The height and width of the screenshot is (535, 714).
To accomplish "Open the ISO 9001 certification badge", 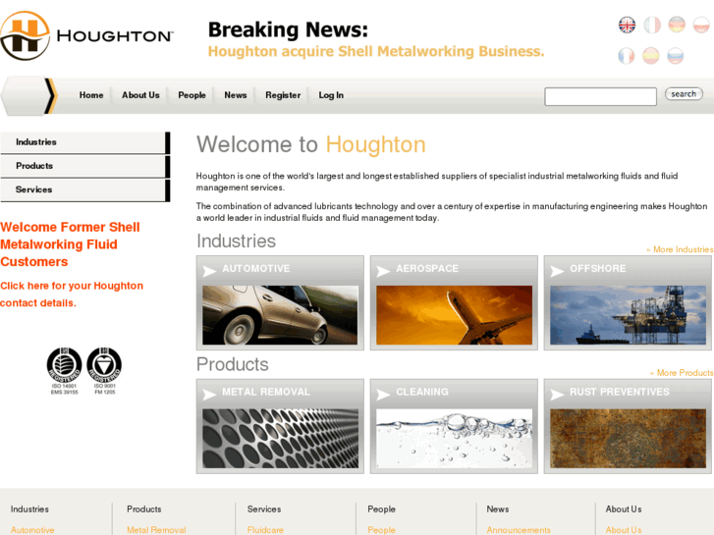I will 104,371.
